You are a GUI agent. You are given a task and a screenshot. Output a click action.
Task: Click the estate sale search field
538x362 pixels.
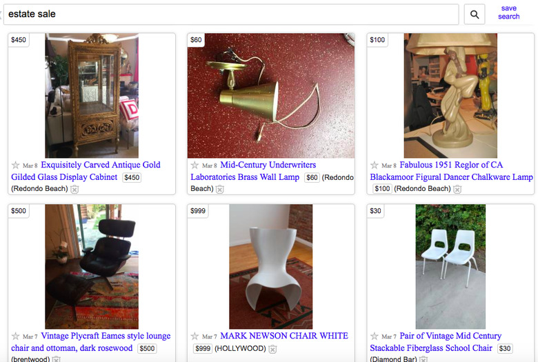pos(231,14)
